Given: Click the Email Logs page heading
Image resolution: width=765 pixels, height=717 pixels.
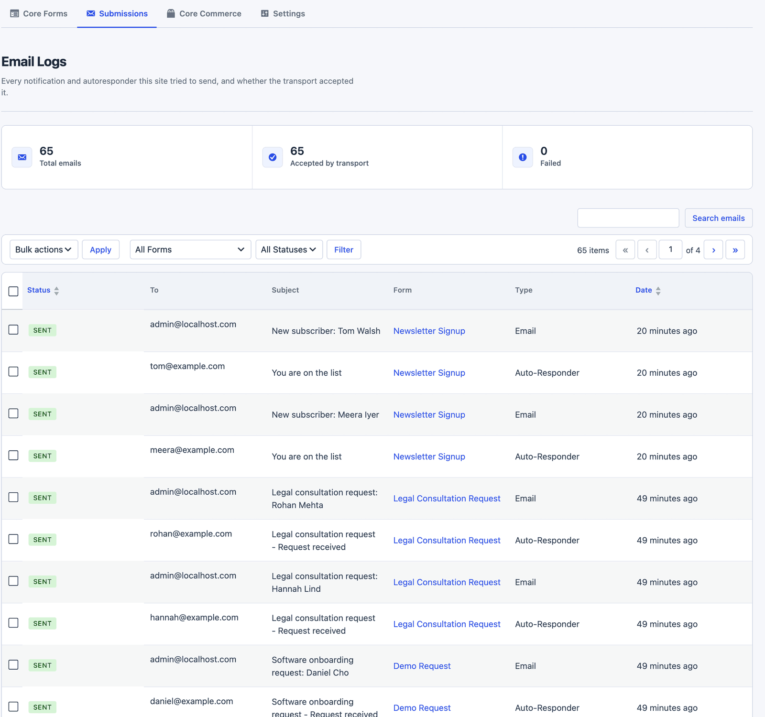Looking at the screenshot, I should pyautogui.click(x=34, y=62).
